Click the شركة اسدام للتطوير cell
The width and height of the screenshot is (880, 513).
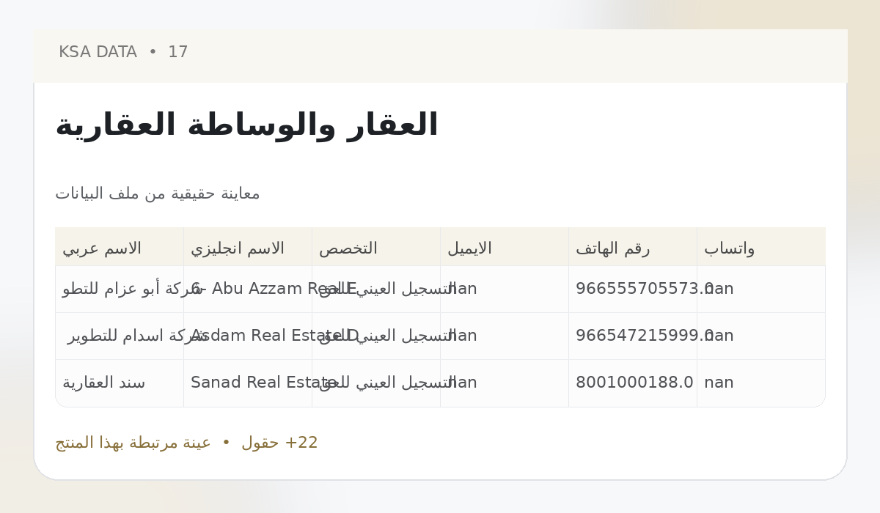click(x=120, y=336)
